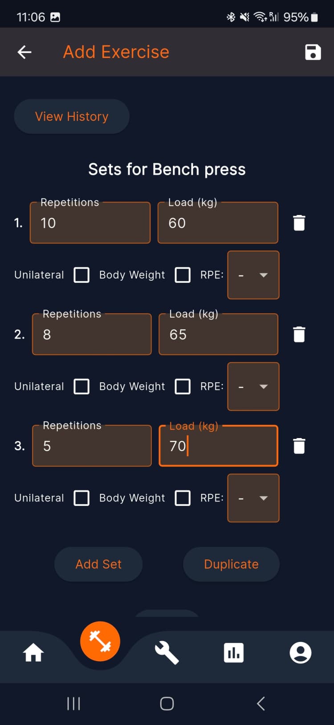
Task: Tap the back arrow in the top bar
Action: (x=24, y=52)
